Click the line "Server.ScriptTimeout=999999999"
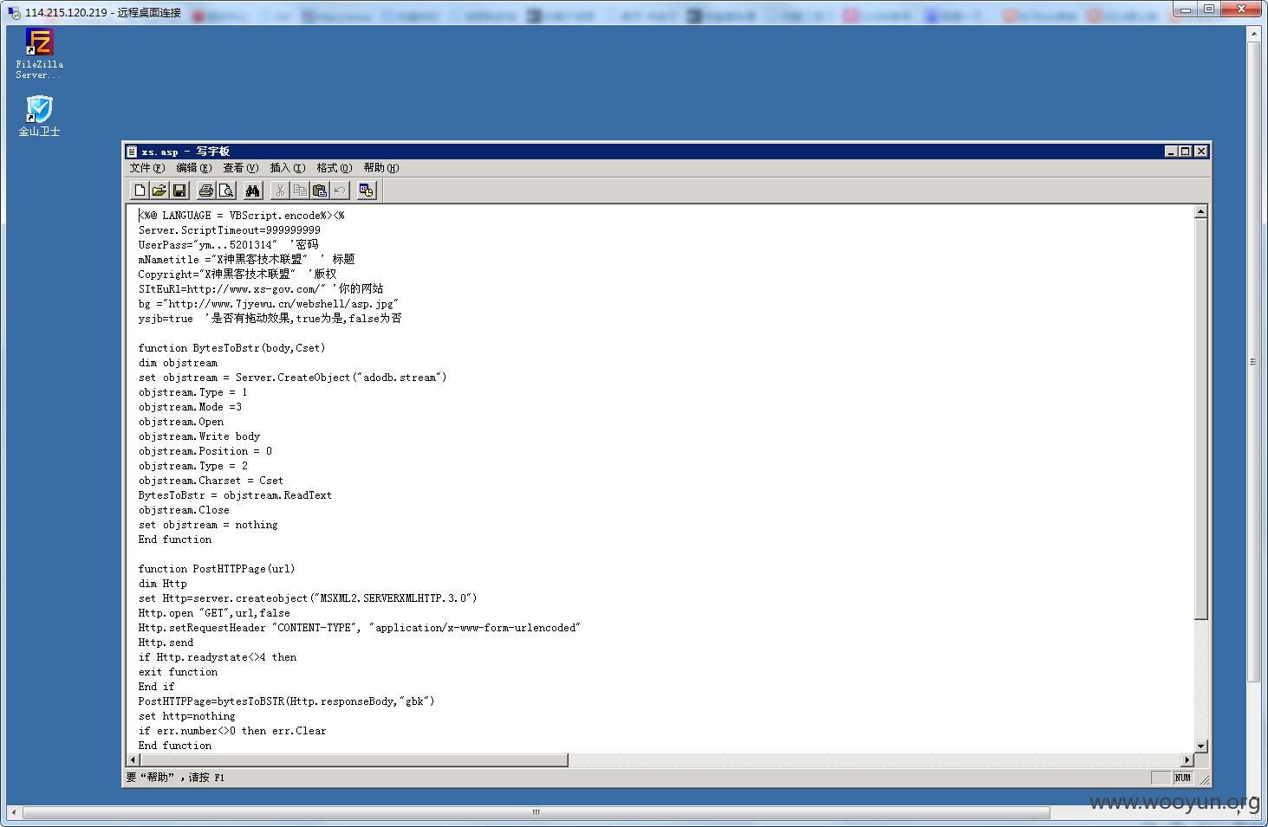The height and width of the screenshot is (827, 1268). click(x=230, y=230)
